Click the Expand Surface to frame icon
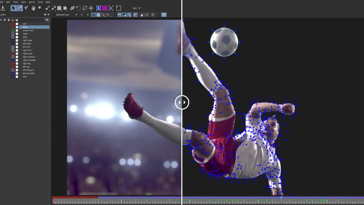This screenshot has height=205, width=364. 111,8
